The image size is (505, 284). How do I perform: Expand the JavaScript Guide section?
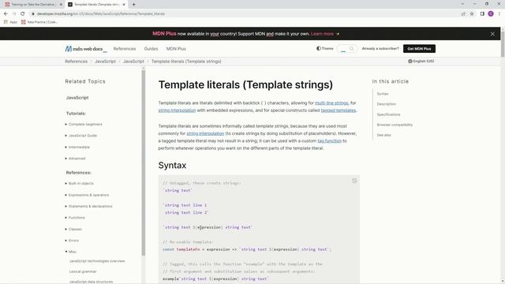[x=82, y=136]
